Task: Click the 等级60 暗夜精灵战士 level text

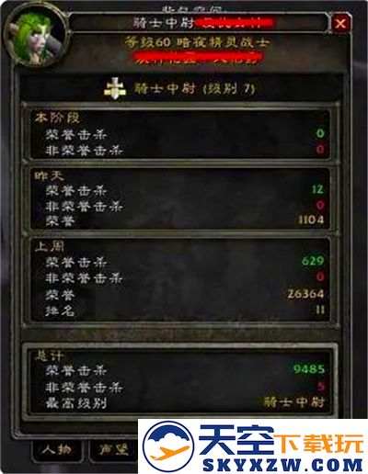Action: click(197, 42)
